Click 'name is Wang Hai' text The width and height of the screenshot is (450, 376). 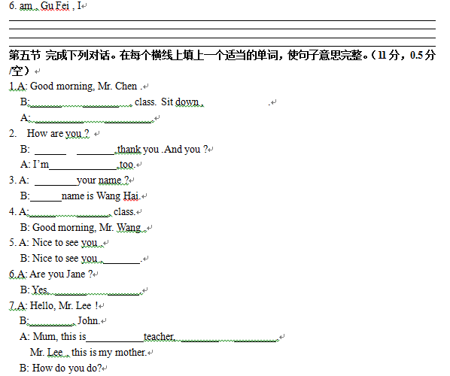pyautogui.click(x=100, y=196)
